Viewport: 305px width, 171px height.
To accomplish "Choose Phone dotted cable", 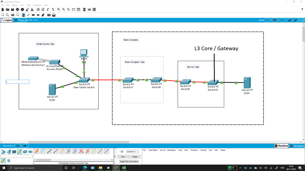I will [68, 152].
